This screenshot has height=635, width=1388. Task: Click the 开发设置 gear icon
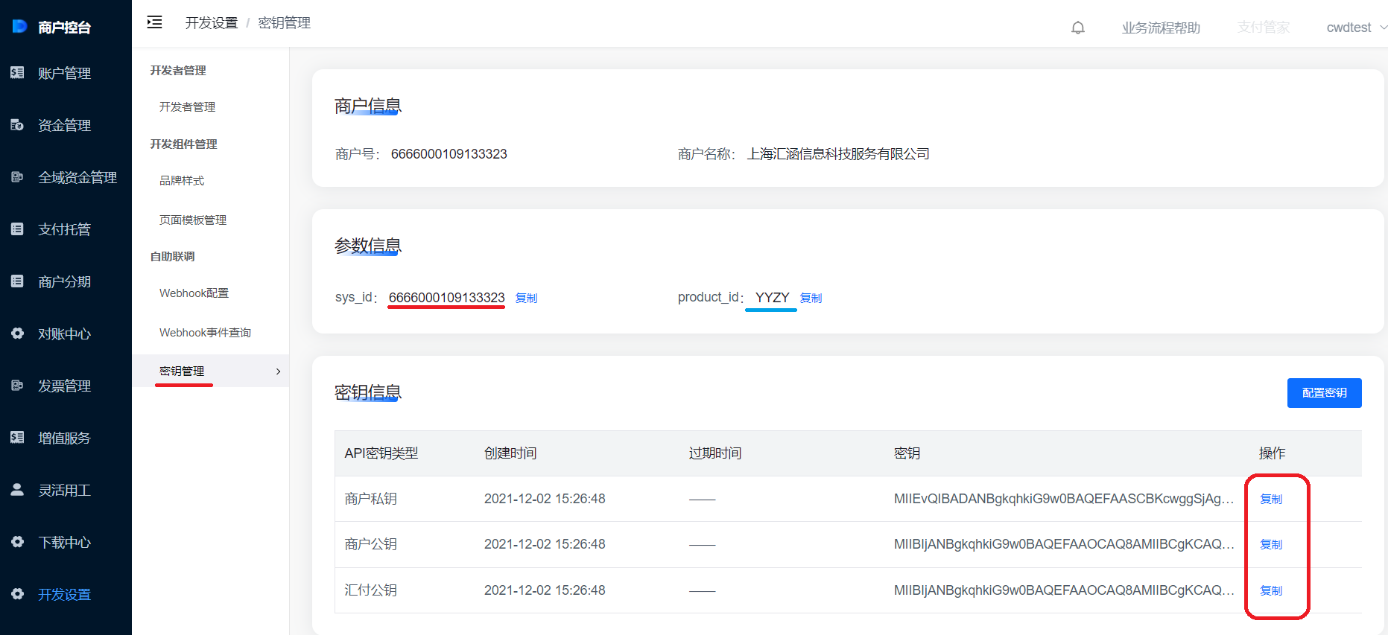coord(17,594)
